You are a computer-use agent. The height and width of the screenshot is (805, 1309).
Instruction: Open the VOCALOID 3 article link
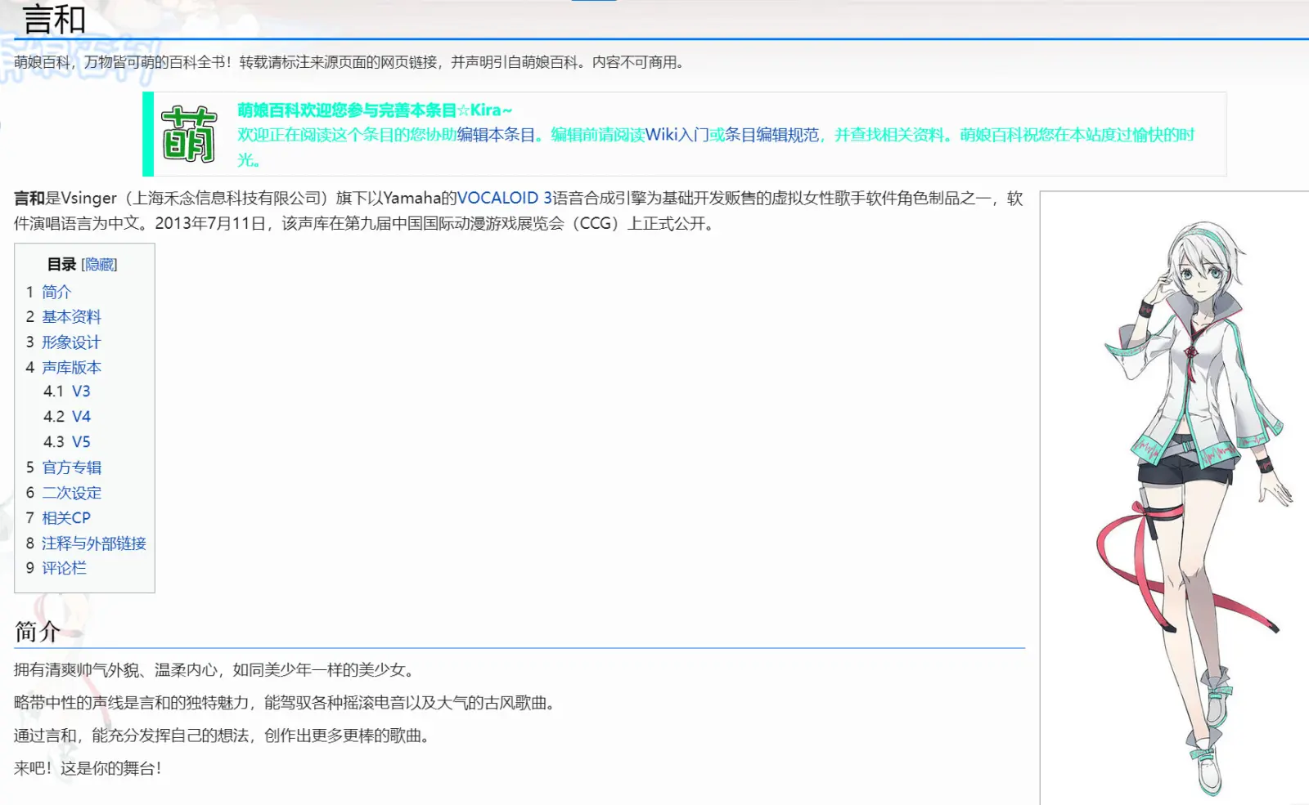click(505, 199)
